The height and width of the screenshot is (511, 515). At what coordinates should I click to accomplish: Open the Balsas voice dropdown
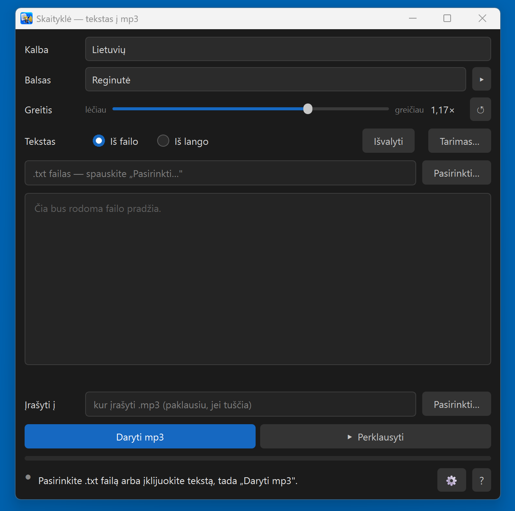point(276,79)
